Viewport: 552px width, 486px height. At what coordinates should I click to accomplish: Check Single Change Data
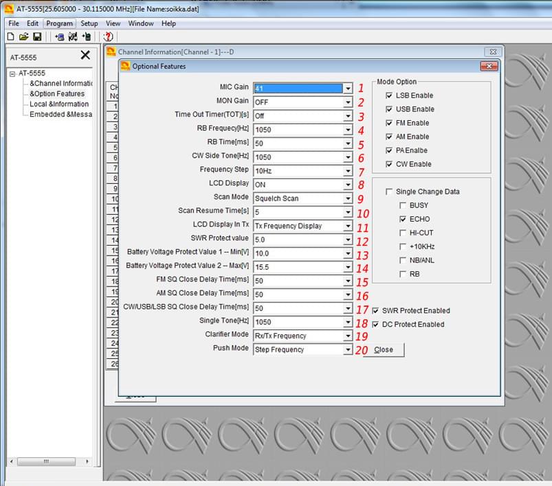click(389, 192)
